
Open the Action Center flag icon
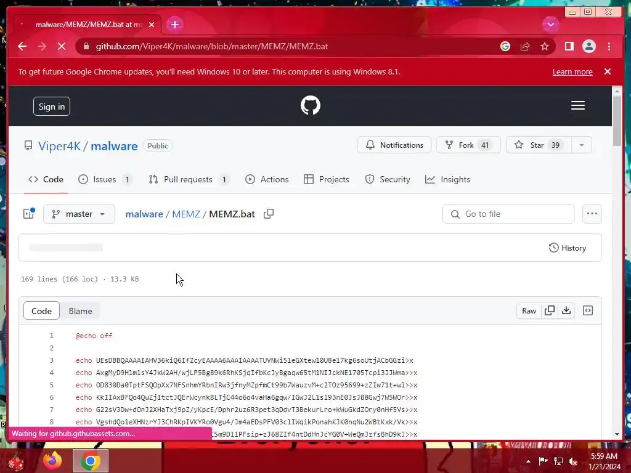pyautogui.click(x=543, y=461)
